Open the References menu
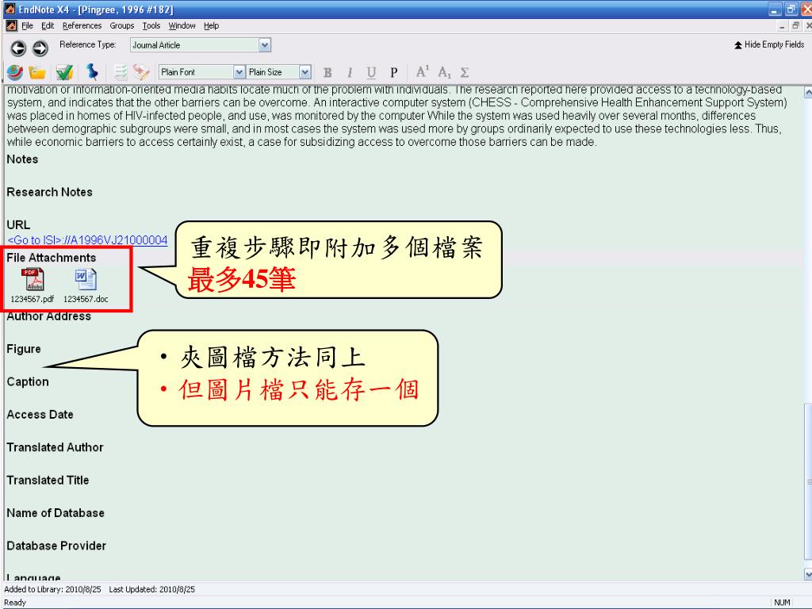 click(x=82, y=25)
